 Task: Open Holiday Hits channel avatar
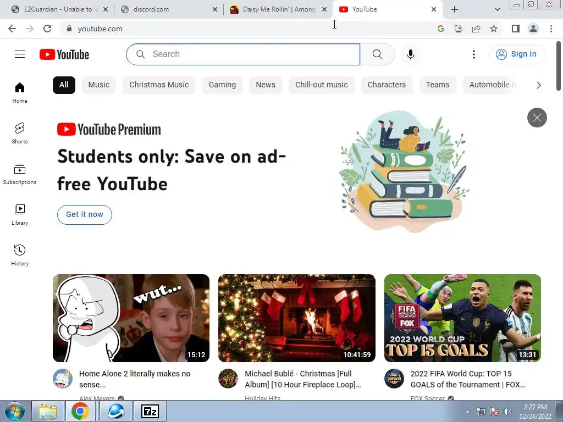228,379
